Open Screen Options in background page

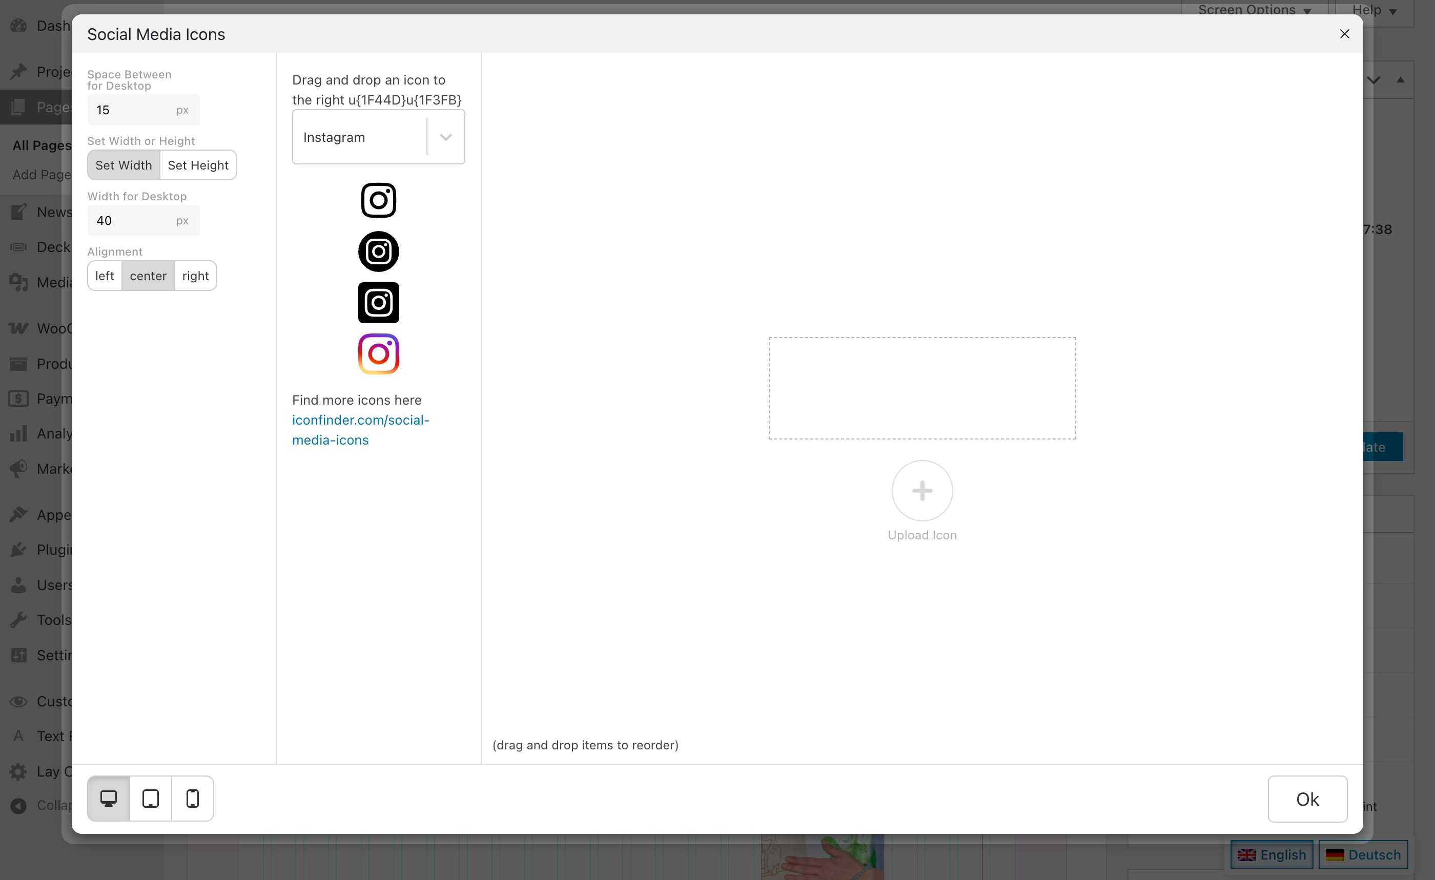point(1254,10)
